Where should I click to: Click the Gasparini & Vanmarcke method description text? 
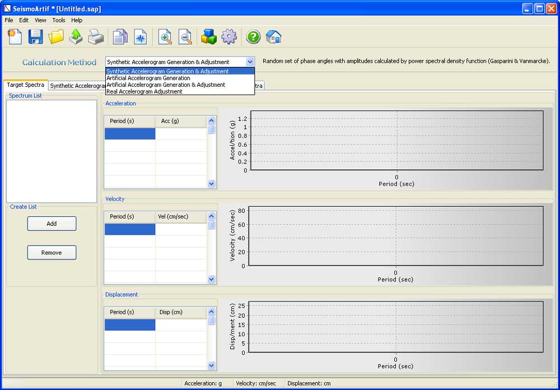tap(407, 61)
